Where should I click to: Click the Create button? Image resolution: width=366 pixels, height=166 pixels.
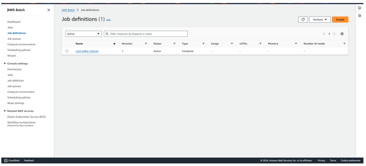pos(340,20)
